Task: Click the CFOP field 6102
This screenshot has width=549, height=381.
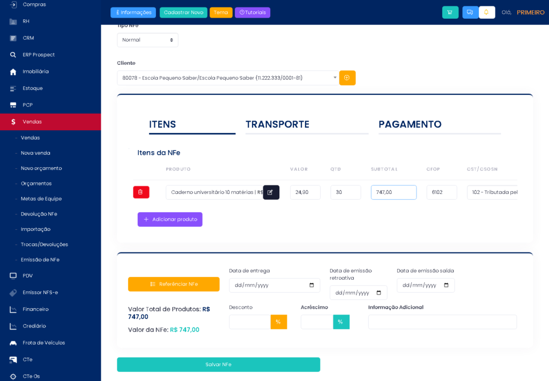Action: point(442,192)
